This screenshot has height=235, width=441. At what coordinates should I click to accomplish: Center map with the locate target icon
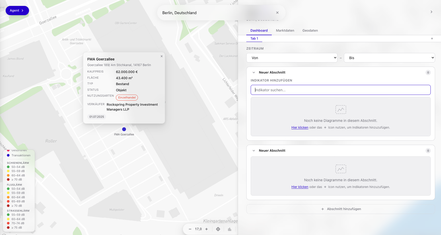tap(218, 229)
